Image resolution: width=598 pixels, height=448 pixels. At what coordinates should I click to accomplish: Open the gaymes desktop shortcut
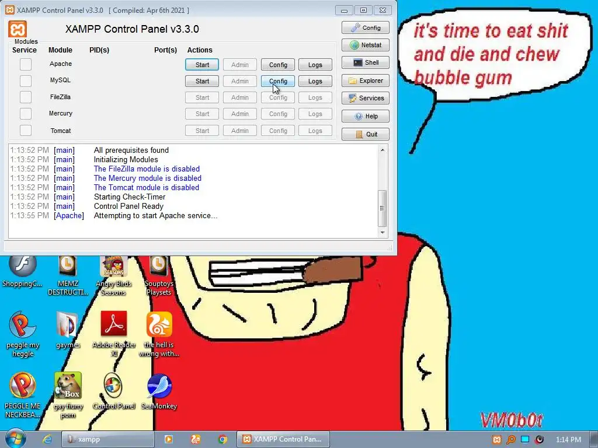tap(68, 330)
